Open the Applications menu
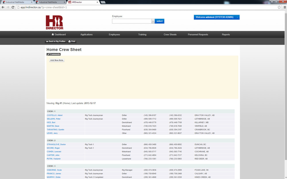Image resolution: width=287 pixels, height=179 pixels. [87, 34]
